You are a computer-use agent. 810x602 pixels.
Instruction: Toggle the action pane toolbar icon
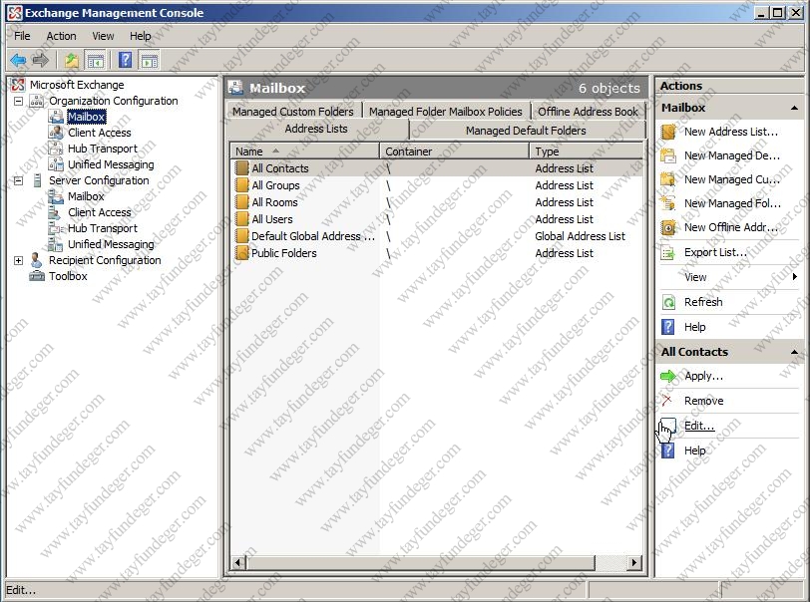[150, 61]
